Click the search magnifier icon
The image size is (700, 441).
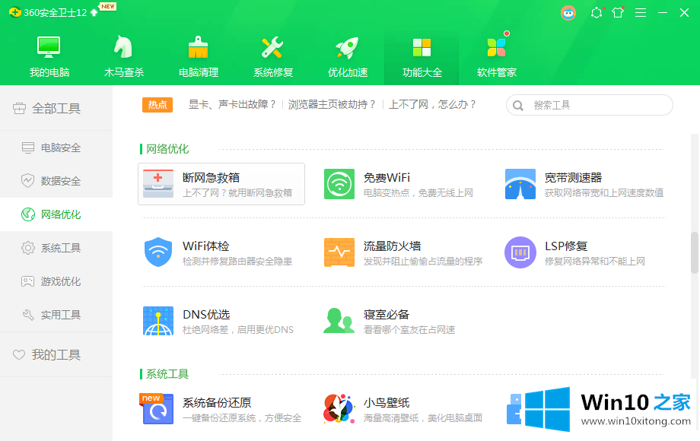518,106
